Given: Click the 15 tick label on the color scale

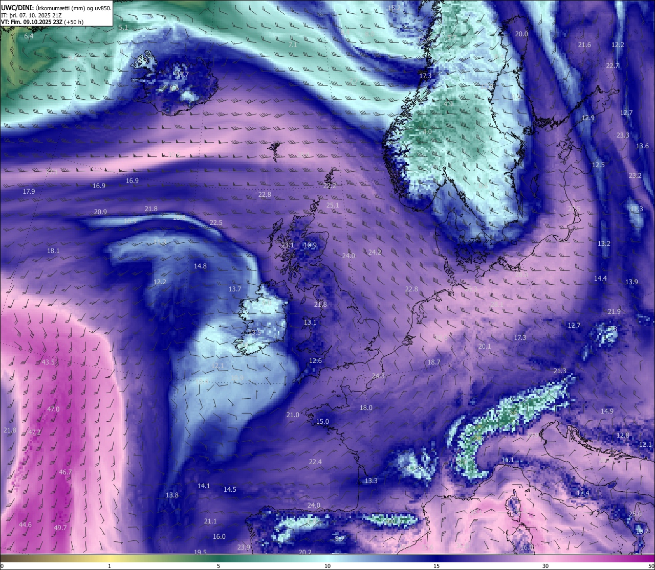Looking at the screenshot, I should pos(436,566).
